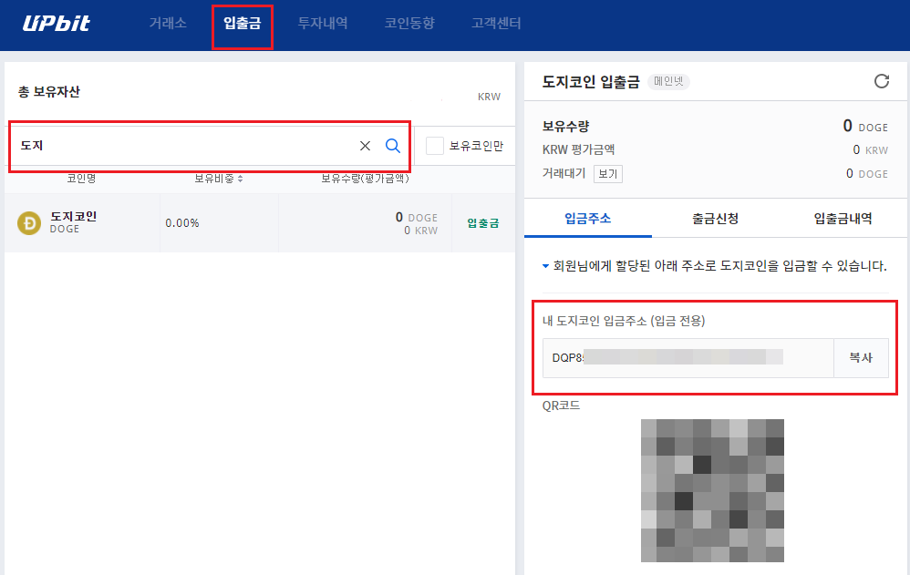Switch to the 입금주소 tab
Viewport: 910px width, 575px height.
pyautogui.click(x=588, y=219)
